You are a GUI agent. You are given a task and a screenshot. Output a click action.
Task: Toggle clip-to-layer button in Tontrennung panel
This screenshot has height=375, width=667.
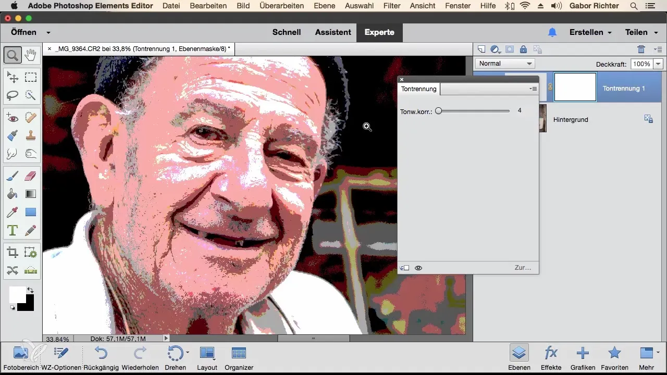click(404, 268)
